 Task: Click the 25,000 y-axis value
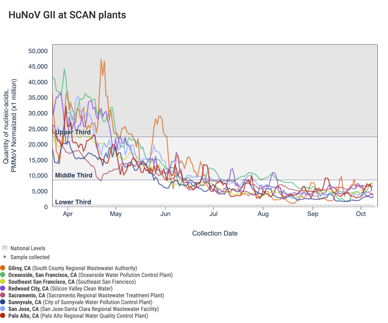point(38,129)
